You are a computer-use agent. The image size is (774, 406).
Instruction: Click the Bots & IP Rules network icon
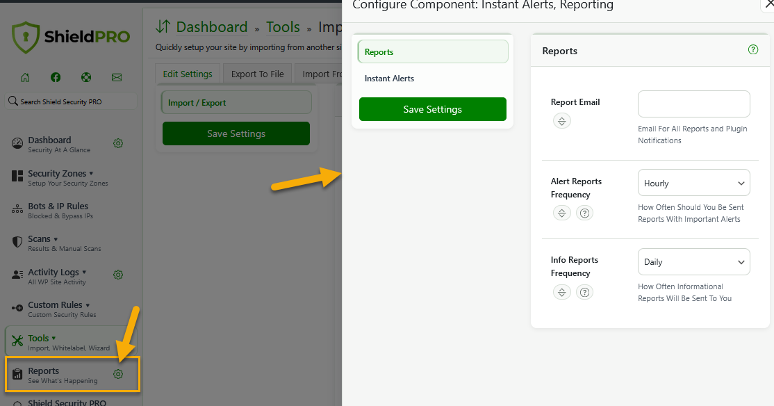17,209
